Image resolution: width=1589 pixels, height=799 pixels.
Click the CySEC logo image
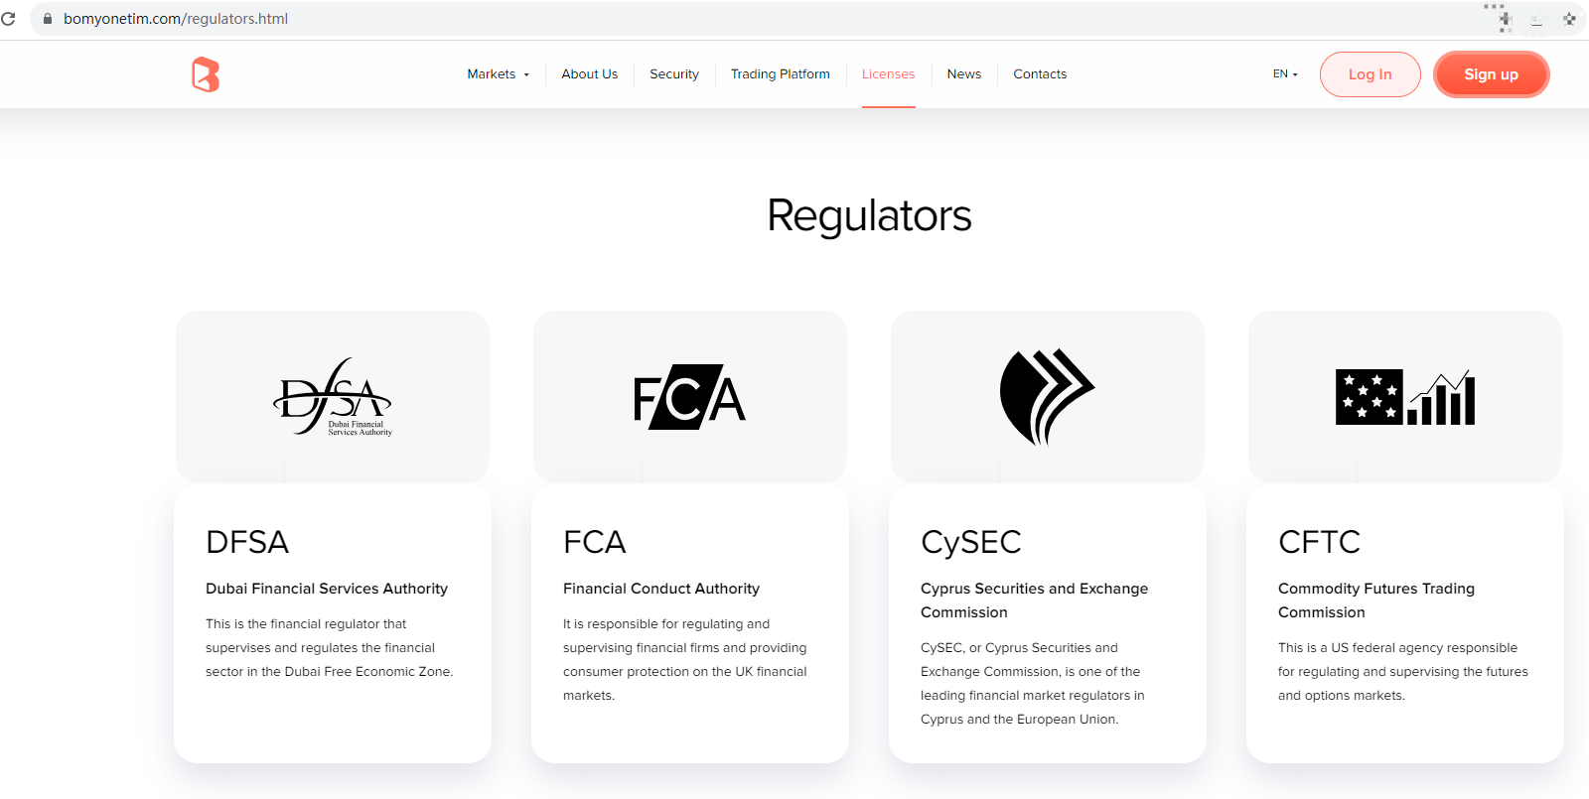1047,397
